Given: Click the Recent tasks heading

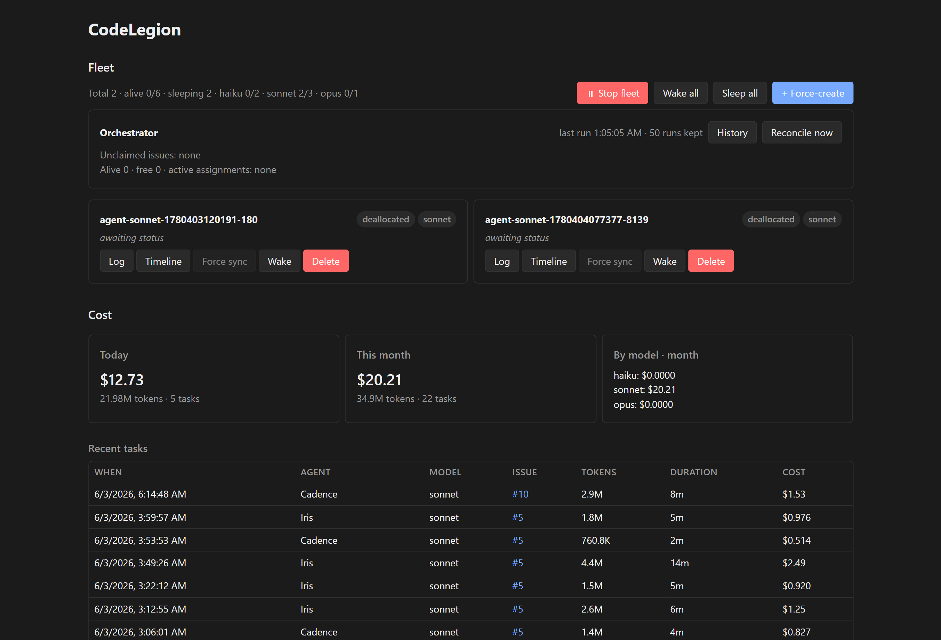Looking at the screenshot, I should click(x=118, y=448).
